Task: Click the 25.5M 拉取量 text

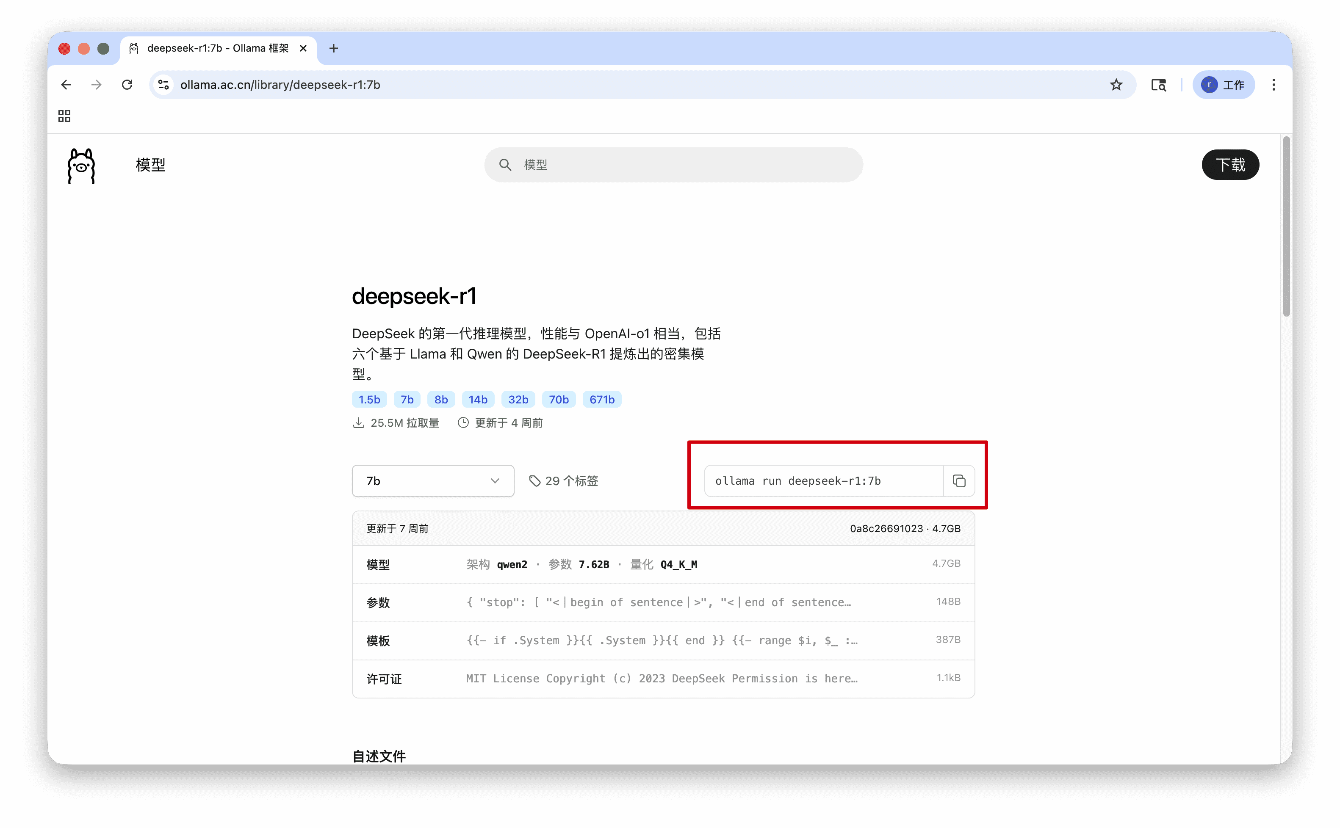Action: 405,423
